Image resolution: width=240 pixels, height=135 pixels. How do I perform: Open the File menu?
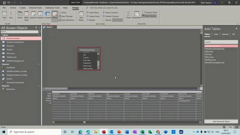4,7
